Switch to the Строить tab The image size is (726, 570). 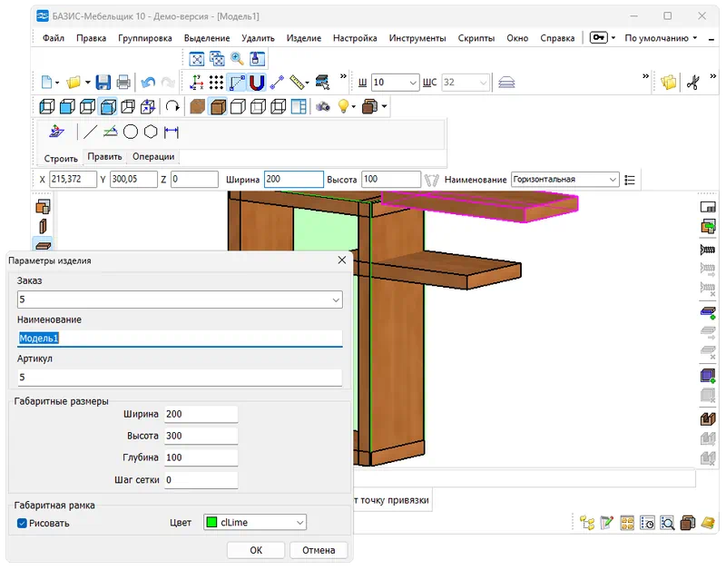pyautogui.click(x=61, y=158)
